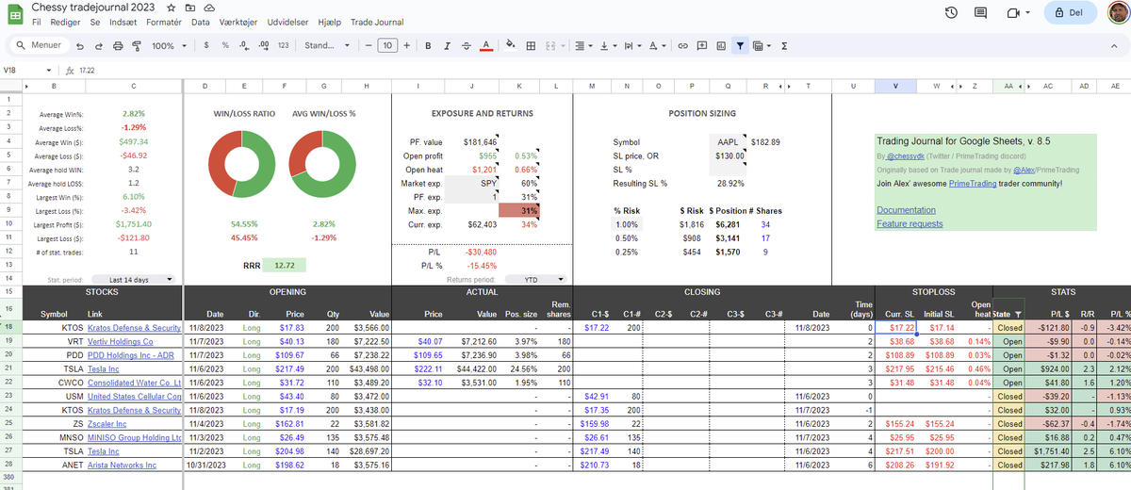Click the merge cells icon

pos(551,45)
